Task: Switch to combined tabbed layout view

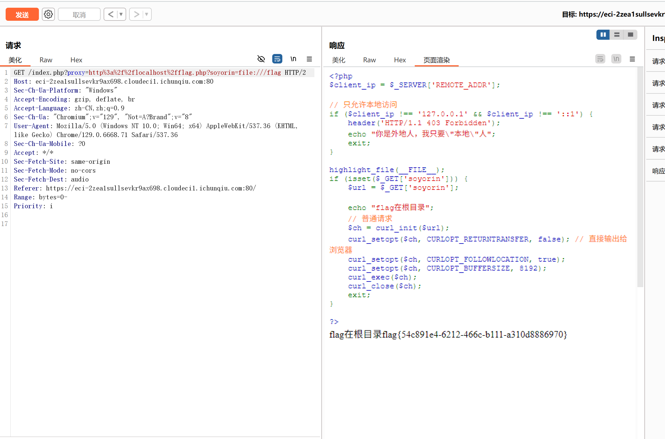Action: pos(630,35)
